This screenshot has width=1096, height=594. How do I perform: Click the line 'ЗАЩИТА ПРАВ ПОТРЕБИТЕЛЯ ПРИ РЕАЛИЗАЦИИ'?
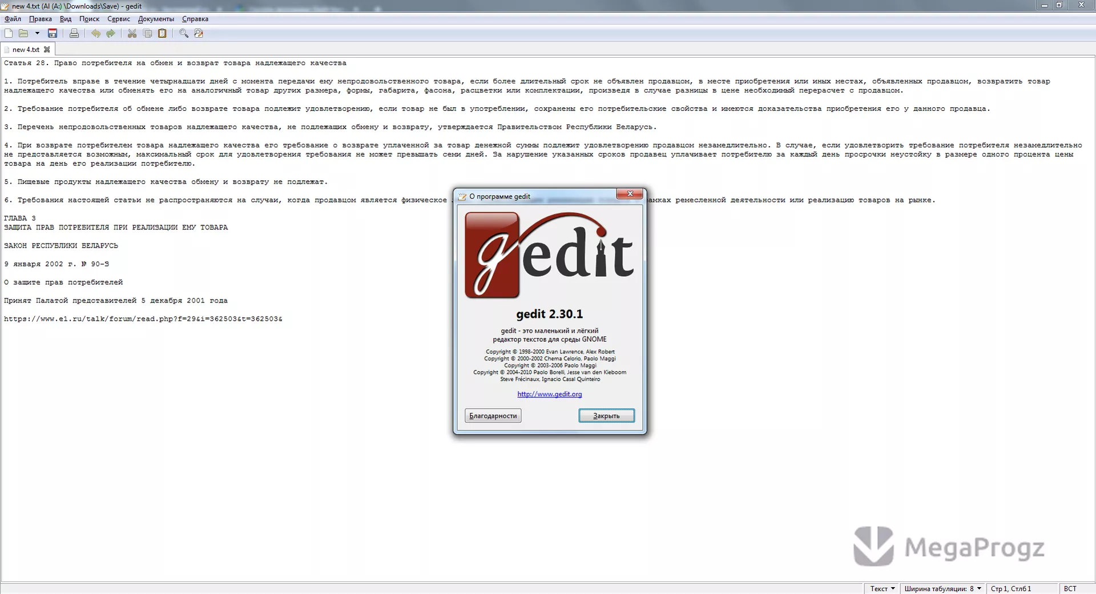[116, 228]
